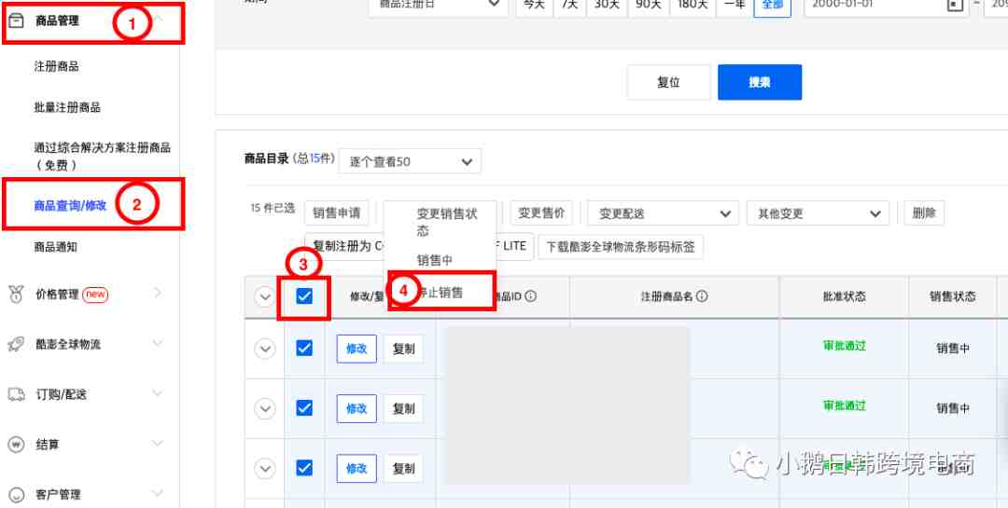1008x508 pixels.
Task: Expand the 客户管理 sidebar section
Action: tap(158, 494)
